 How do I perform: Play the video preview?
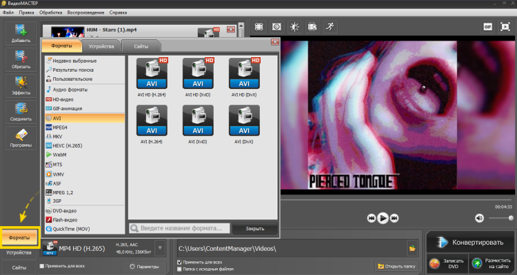(x=383, y=218)
